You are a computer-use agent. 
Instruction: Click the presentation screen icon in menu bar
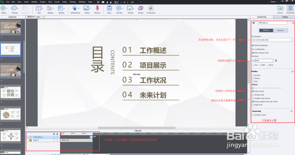coord(98,2)
